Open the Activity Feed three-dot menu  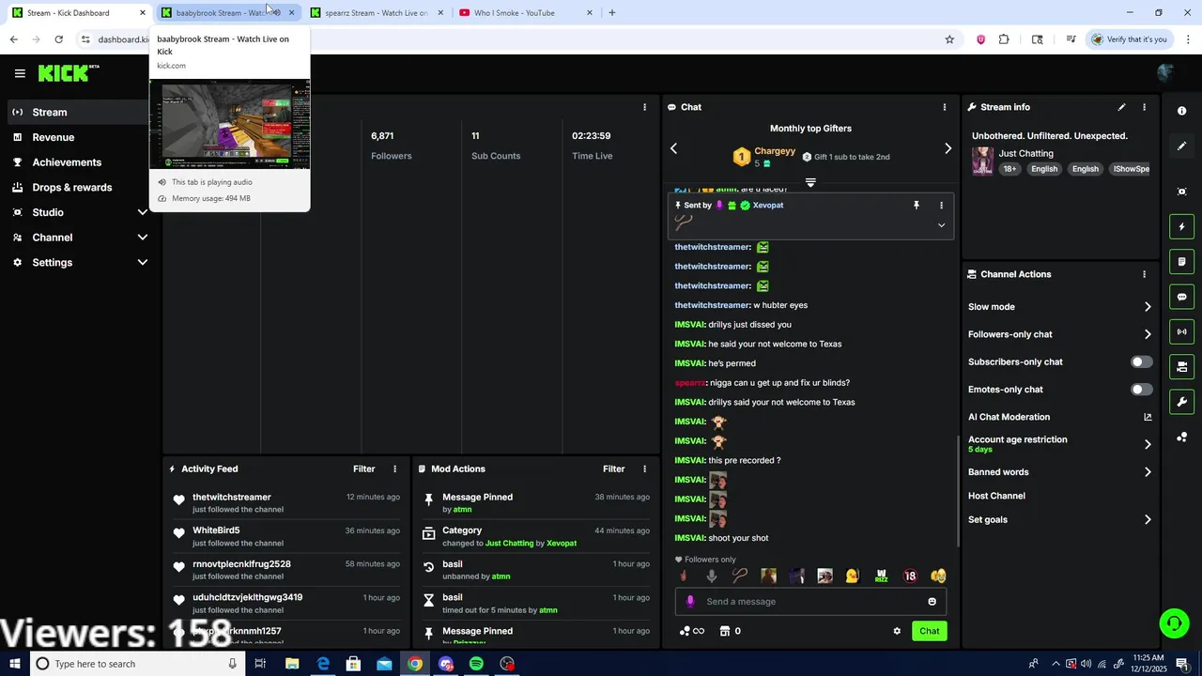point(394,469)
